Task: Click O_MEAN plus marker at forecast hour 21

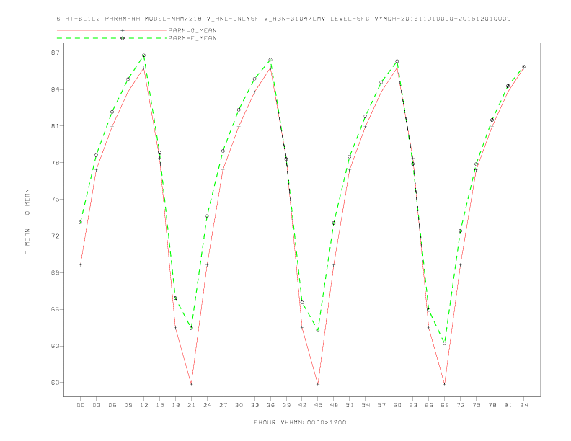Action: coord(191,384)
